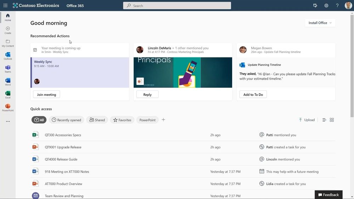Open PowerPoint from the sidebar
Image resolution: width=354 pixels, height=199 pixels.
tap(8, 108)
